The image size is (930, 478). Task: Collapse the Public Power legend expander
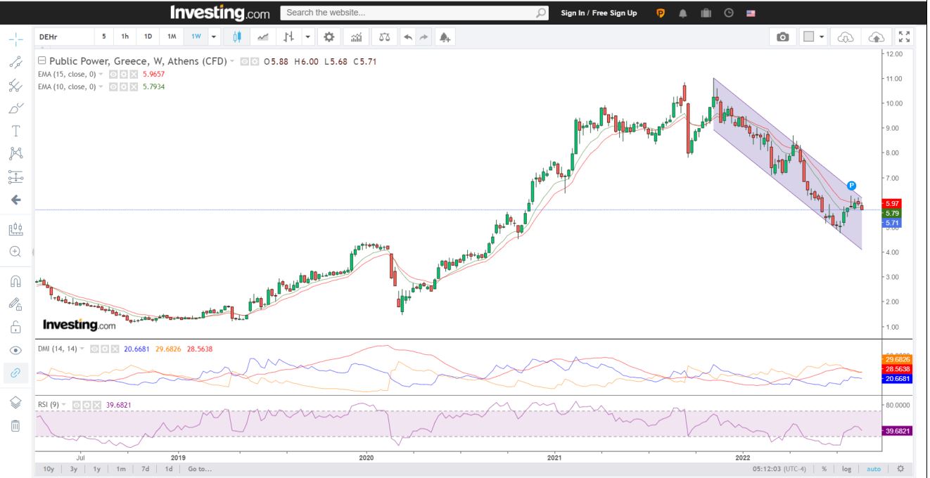(x=42, y=61)
